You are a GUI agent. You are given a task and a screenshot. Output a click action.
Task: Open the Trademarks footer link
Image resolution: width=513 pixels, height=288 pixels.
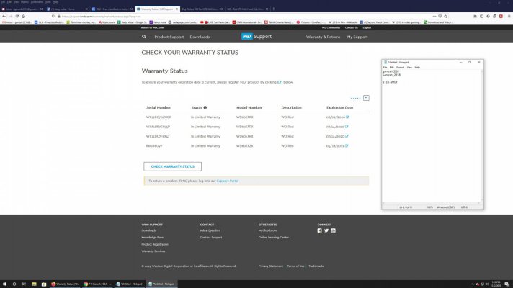[316, 266]
